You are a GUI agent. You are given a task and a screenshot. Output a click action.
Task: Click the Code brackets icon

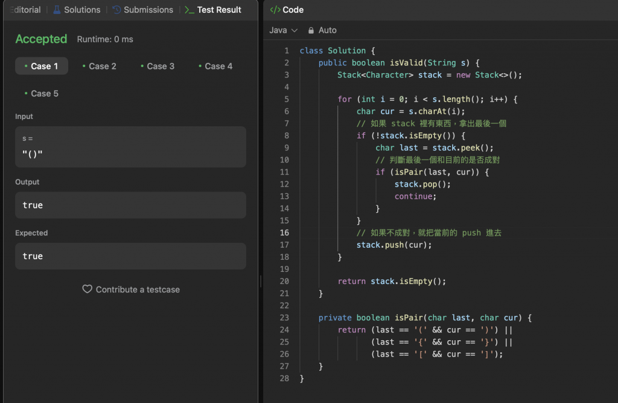click(x=275, y=10)
